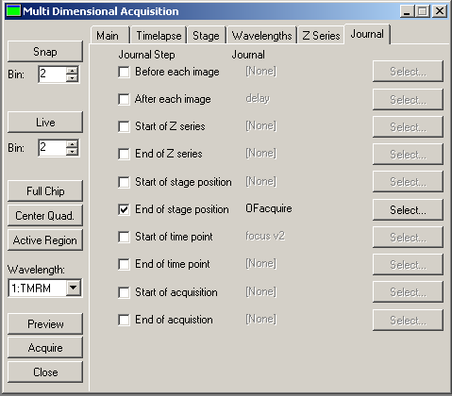Decrease the Live Bin value with down arrow
The image size is (452, 396).
(73, 152)
